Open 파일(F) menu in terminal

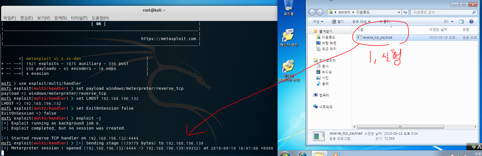pos(10,18)
